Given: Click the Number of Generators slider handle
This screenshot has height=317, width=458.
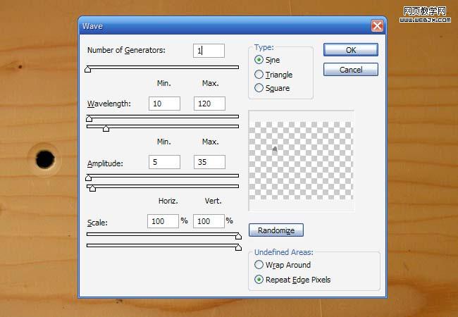Looking at the screenshot, I should click(88, 69).
